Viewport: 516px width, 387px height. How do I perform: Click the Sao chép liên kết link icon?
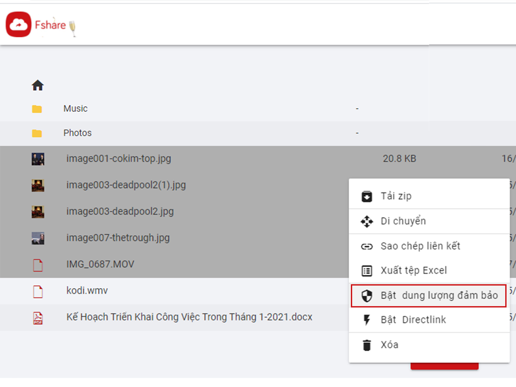(367, 246)
